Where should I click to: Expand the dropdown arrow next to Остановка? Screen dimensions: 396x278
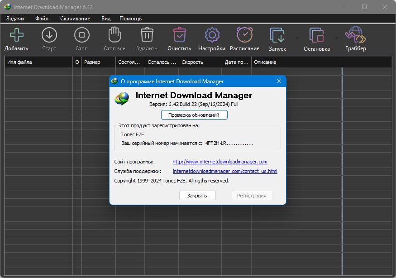pyautogui.click(x=336, y=38)
